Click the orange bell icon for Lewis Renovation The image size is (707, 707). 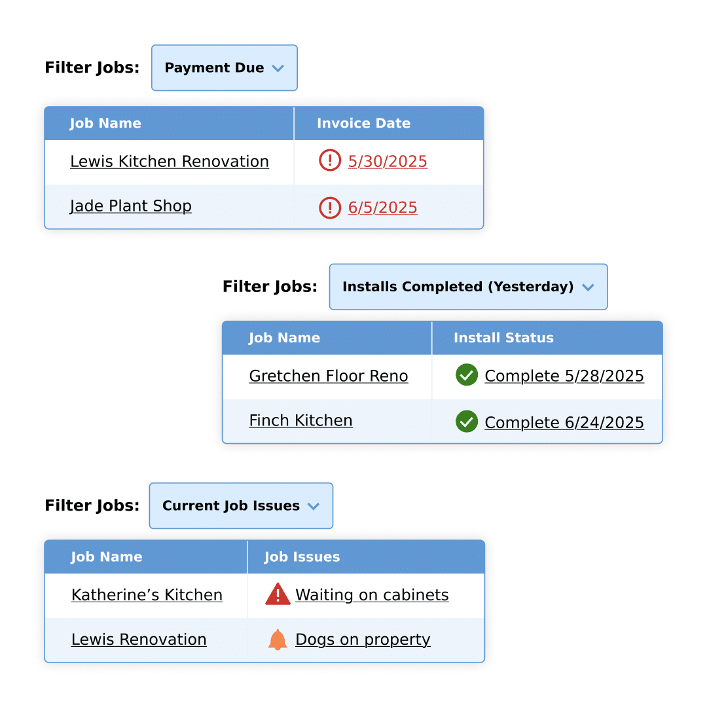(x=277, y=640)
